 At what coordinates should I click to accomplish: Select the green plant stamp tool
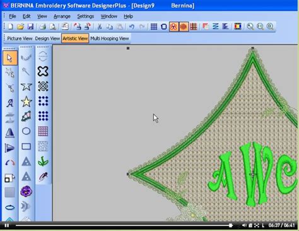pyautogui.click(x=43, y=162)
